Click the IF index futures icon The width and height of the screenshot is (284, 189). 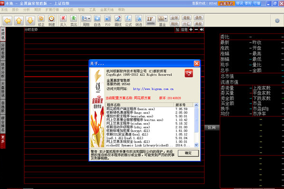coord(150,21)
